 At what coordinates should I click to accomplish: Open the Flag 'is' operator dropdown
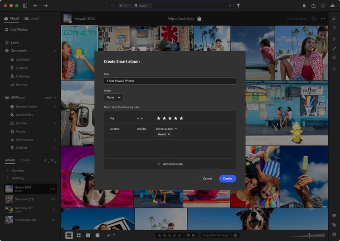[140, 118]
